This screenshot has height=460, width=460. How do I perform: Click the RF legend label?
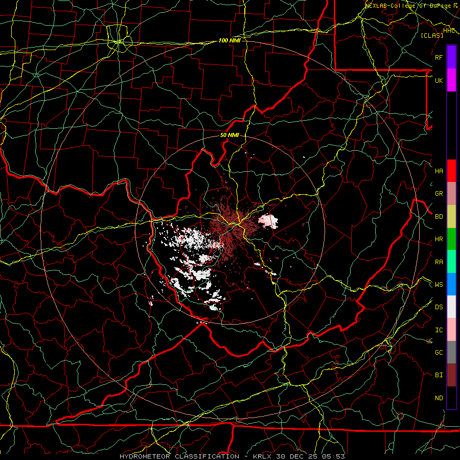click(x=439, y=57)
